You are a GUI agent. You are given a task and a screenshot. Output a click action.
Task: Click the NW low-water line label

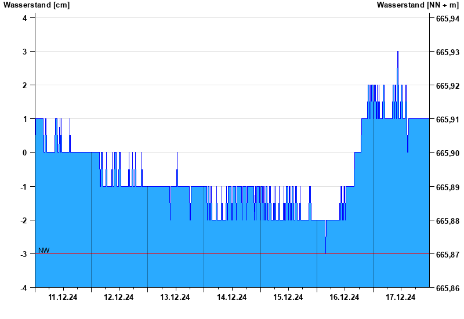coord(44,251)
